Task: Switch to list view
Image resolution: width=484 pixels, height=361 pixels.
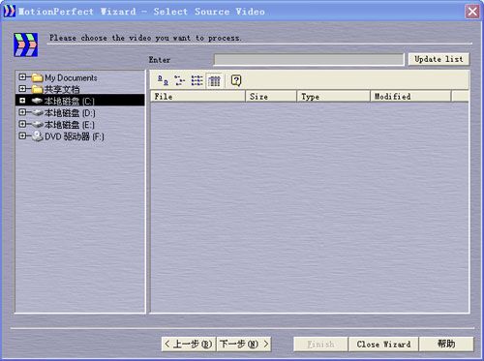Action: [197, 80]
